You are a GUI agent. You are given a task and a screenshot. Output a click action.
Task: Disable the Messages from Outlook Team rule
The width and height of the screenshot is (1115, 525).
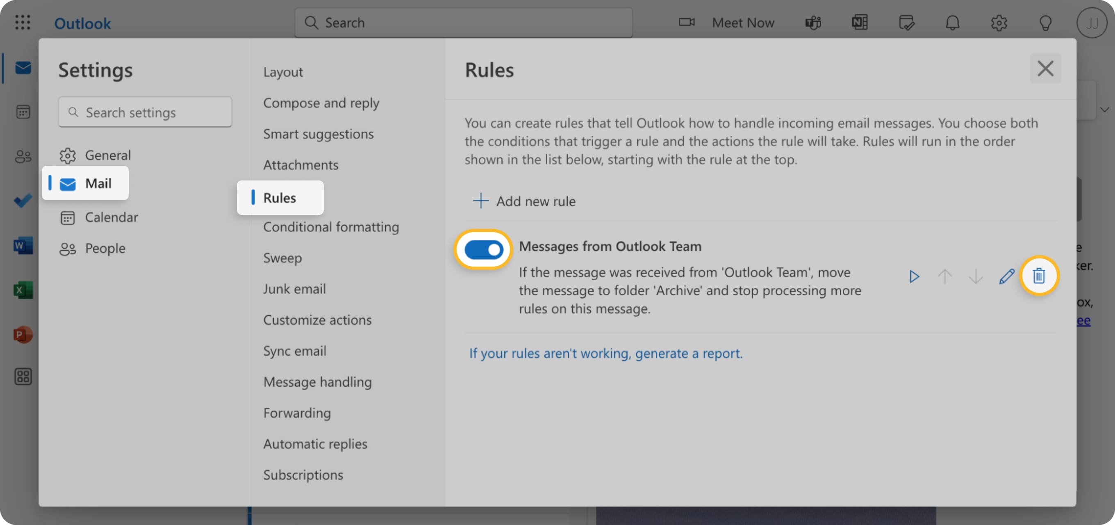click(483, 249)
